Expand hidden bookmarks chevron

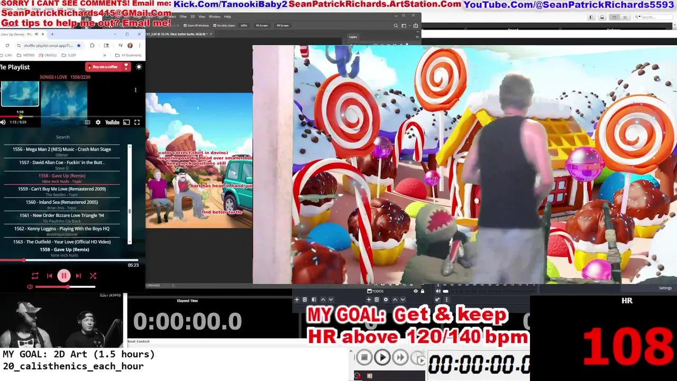(105, 55)
